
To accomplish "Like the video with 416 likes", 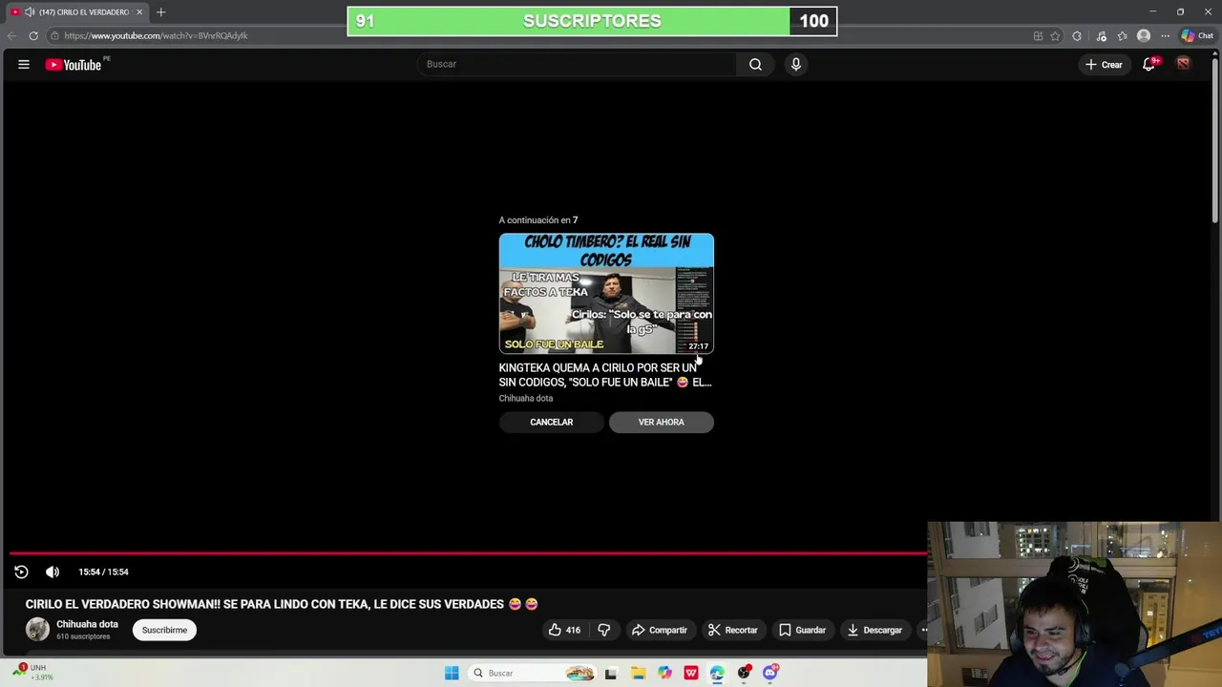I will [x=564, y=630].
